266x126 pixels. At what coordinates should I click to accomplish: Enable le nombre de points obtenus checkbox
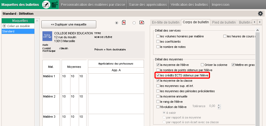pos(158,70)
